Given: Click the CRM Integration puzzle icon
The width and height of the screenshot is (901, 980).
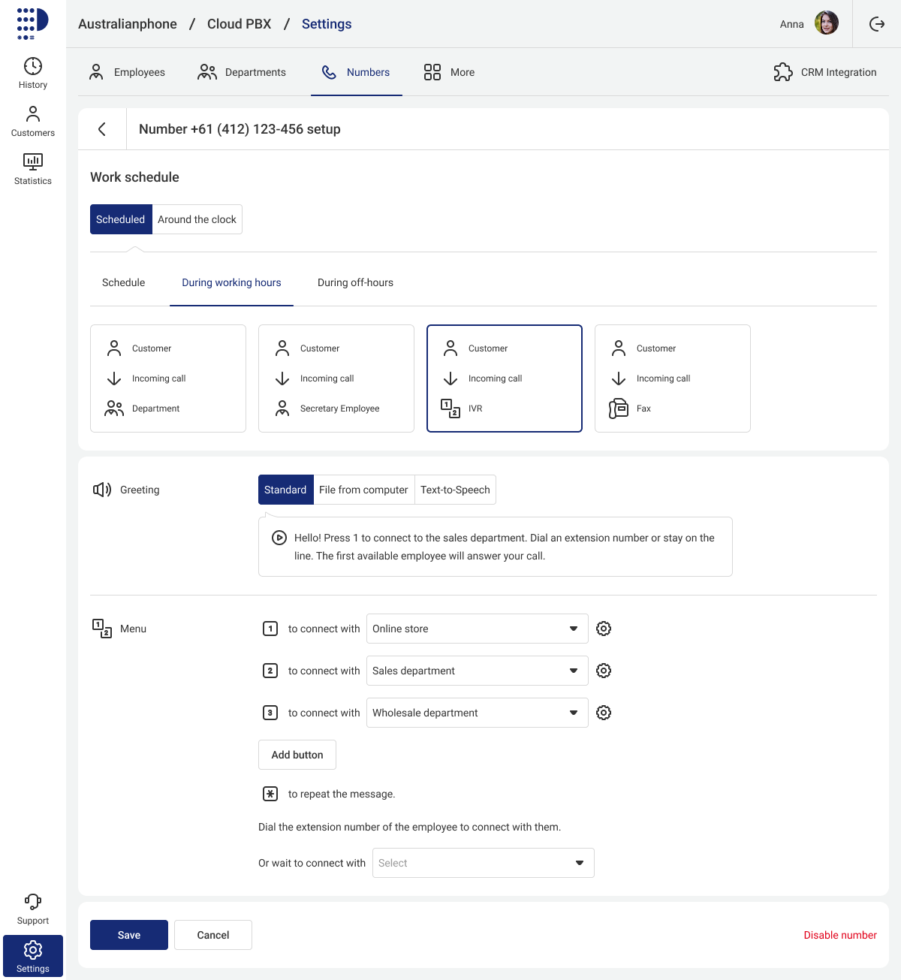Looking at the screenshot, I should [783, 72].
